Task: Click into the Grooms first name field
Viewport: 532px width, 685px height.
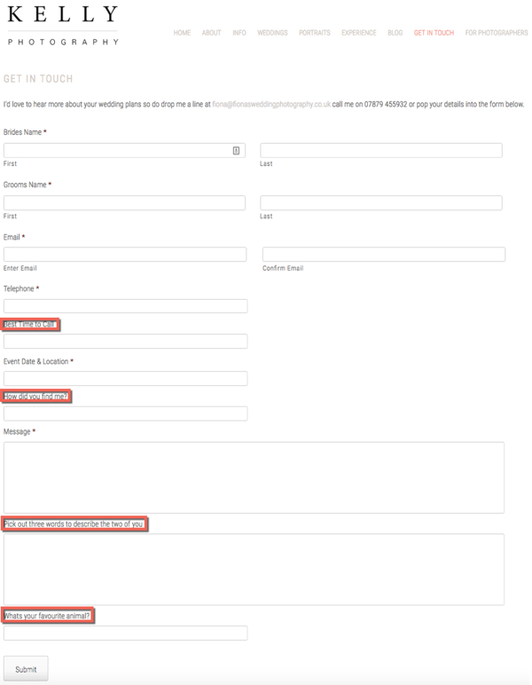Action: 124,202
